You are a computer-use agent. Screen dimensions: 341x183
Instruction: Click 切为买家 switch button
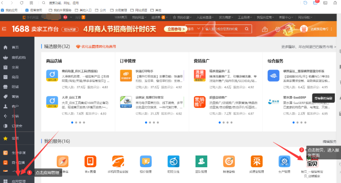[x=70, y=30]
